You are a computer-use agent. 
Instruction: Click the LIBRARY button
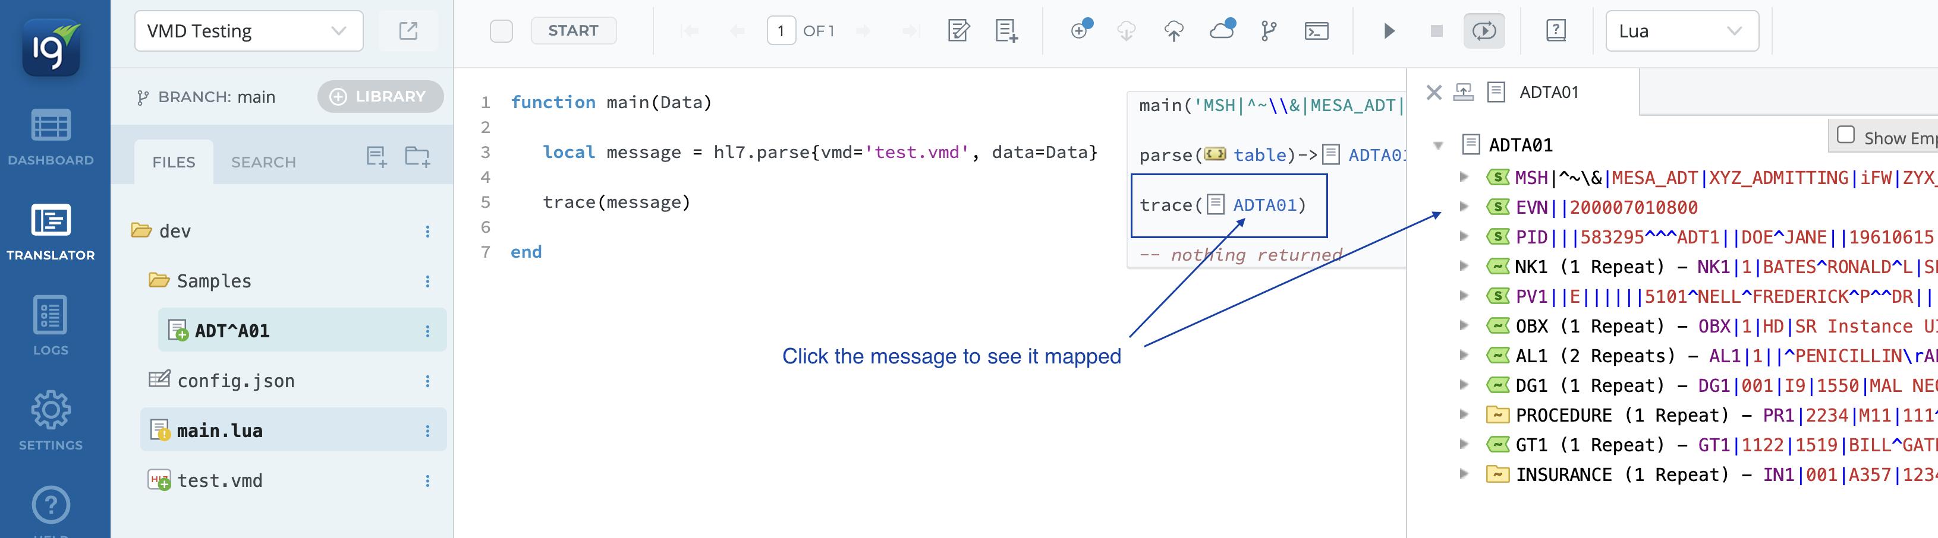point(380,97)
